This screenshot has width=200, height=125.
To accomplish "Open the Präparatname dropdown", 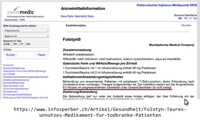I will (x=26, y=31).
